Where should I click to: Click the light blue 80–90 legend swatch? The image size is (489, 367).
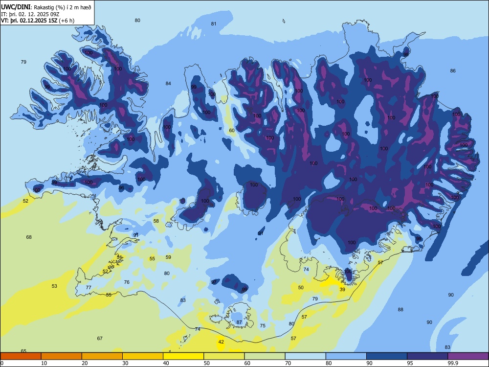(346, 356)
